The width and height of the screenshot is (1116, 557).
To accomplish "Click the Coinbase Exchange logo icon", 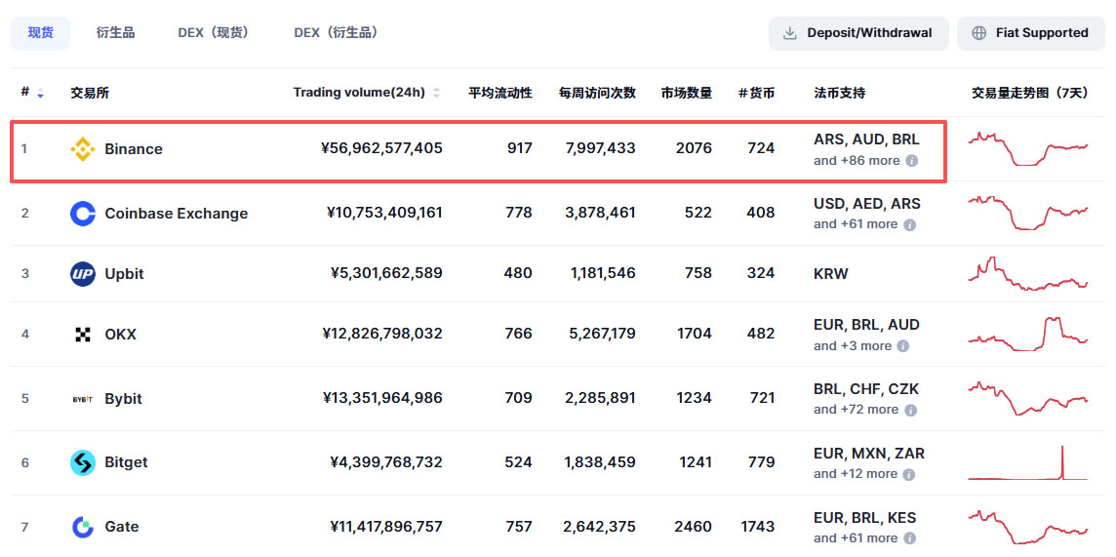I will [83, 214].
